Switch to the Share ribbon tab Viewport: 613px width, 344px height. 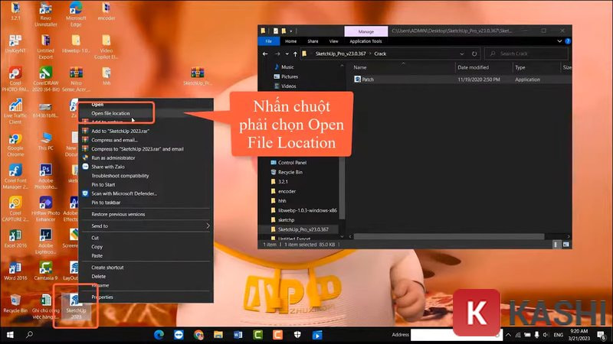[313, 41]
